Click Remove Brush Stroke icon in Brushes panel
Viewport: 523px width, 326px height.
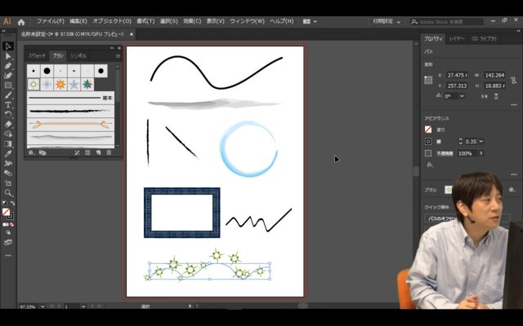click(77, 152)
